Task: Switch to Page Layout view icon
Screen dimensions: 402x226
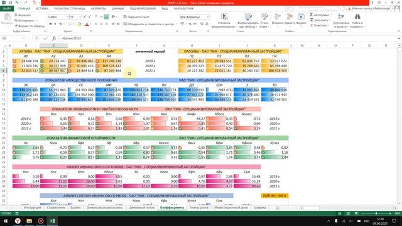Action: point(348,213)
